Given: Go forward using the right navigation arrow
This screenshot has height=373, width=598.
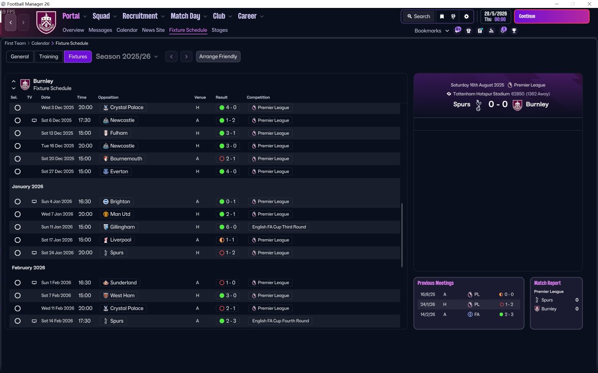Looking at the screenshot, I should point(23,22).
